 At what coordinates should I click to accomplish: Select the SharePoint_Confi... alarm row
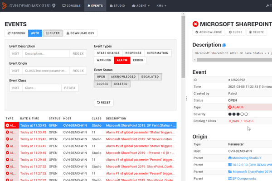pyautogui.click(x=91, y=167)
